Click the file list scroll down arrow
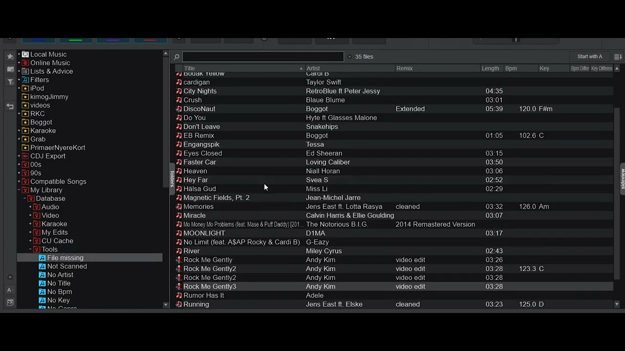This screenshot has height=351, width=625. click(617, 304)
